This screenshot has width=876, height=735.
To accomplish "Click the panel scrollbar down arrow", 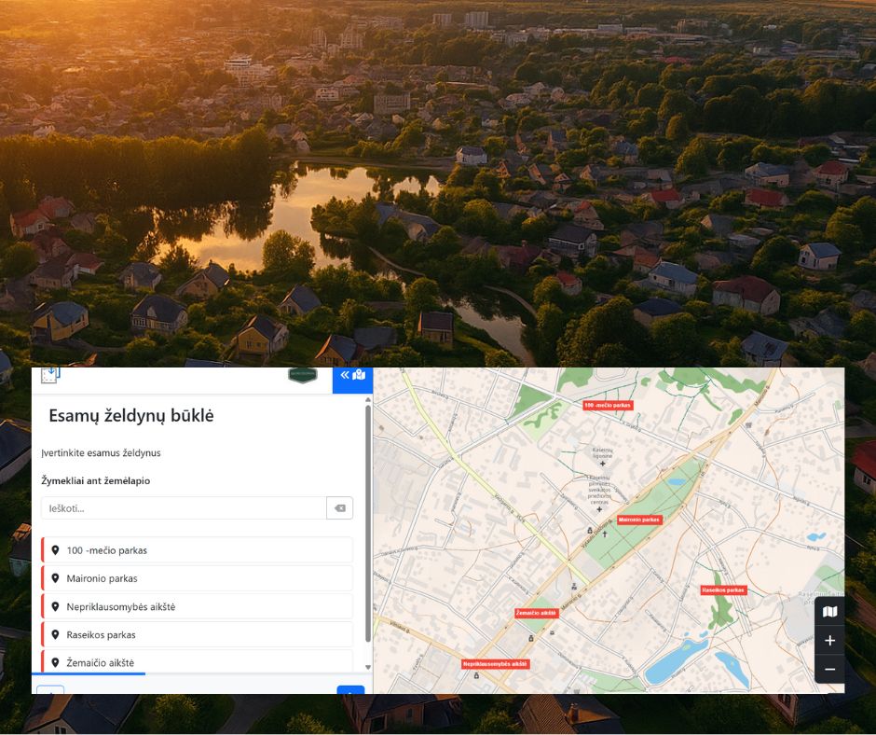I will 367,667.
